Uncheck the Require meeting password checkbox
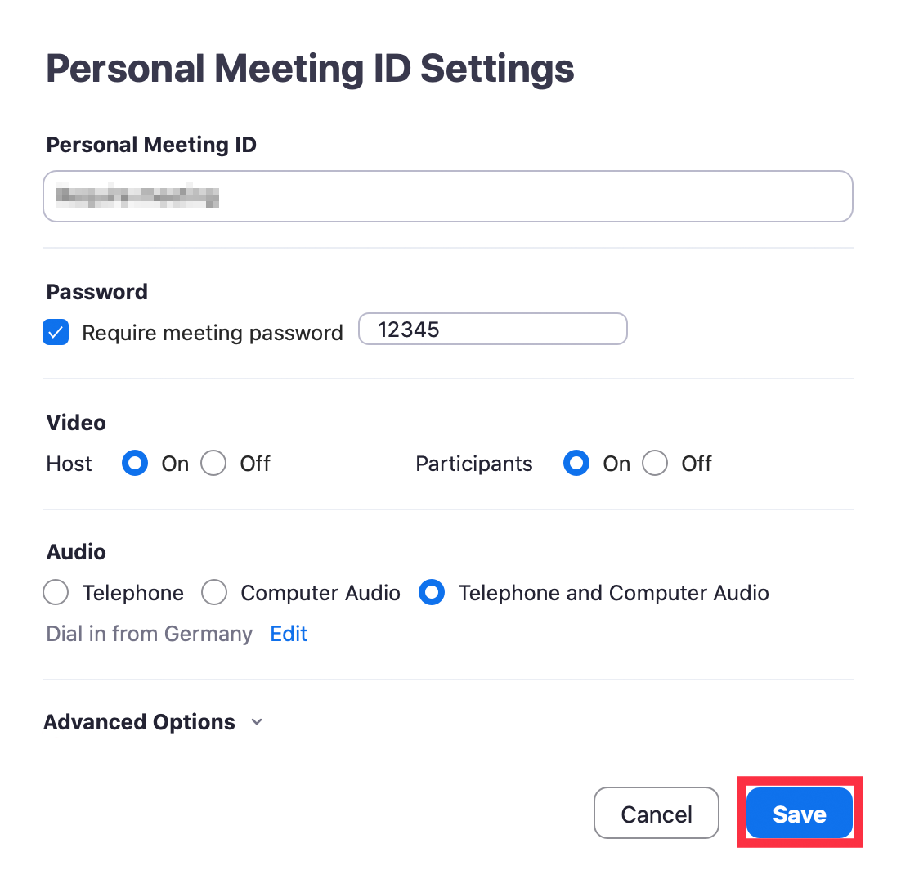This screenshot has height=875, width=901. click(56, 333)
